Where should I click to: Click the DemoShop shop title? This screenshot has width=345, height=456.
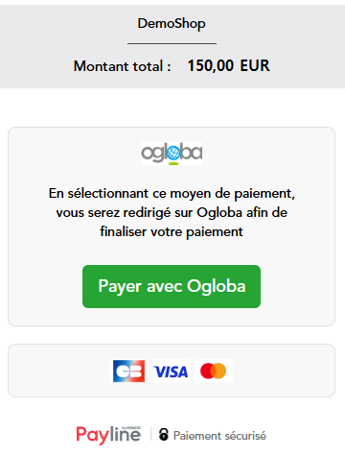pyautogui.click(x=172, y=24)
